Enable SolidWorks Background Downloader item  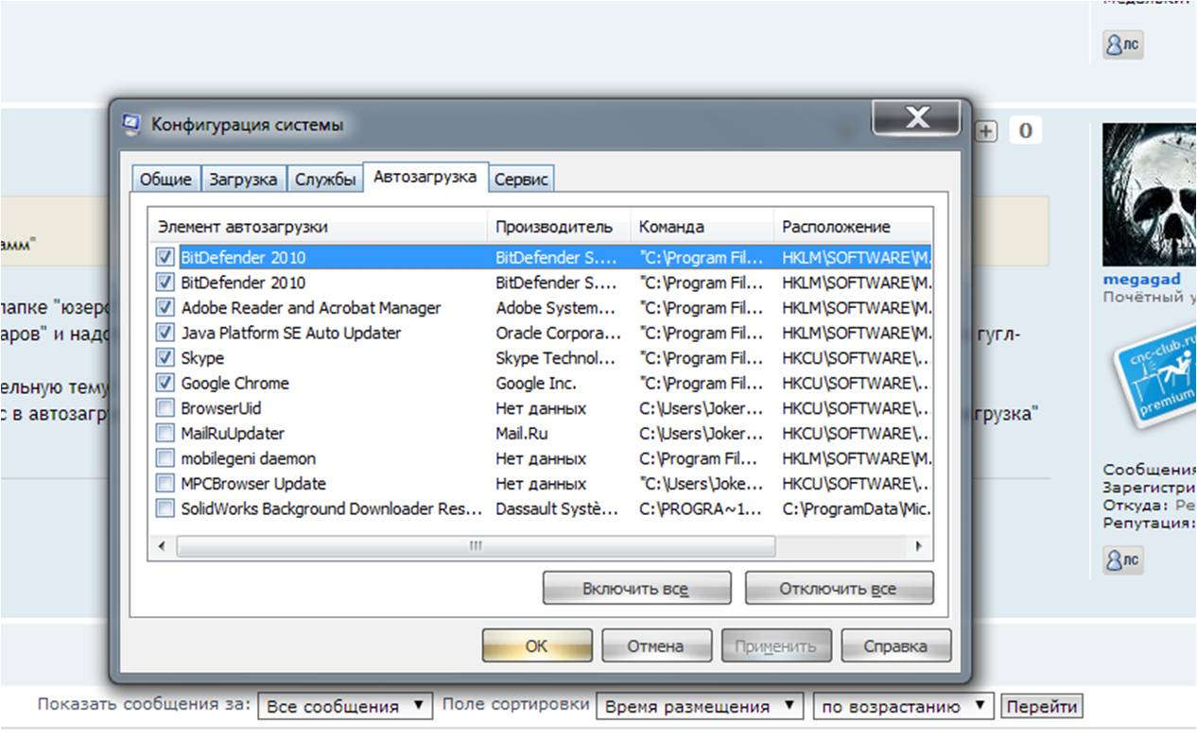165,508
